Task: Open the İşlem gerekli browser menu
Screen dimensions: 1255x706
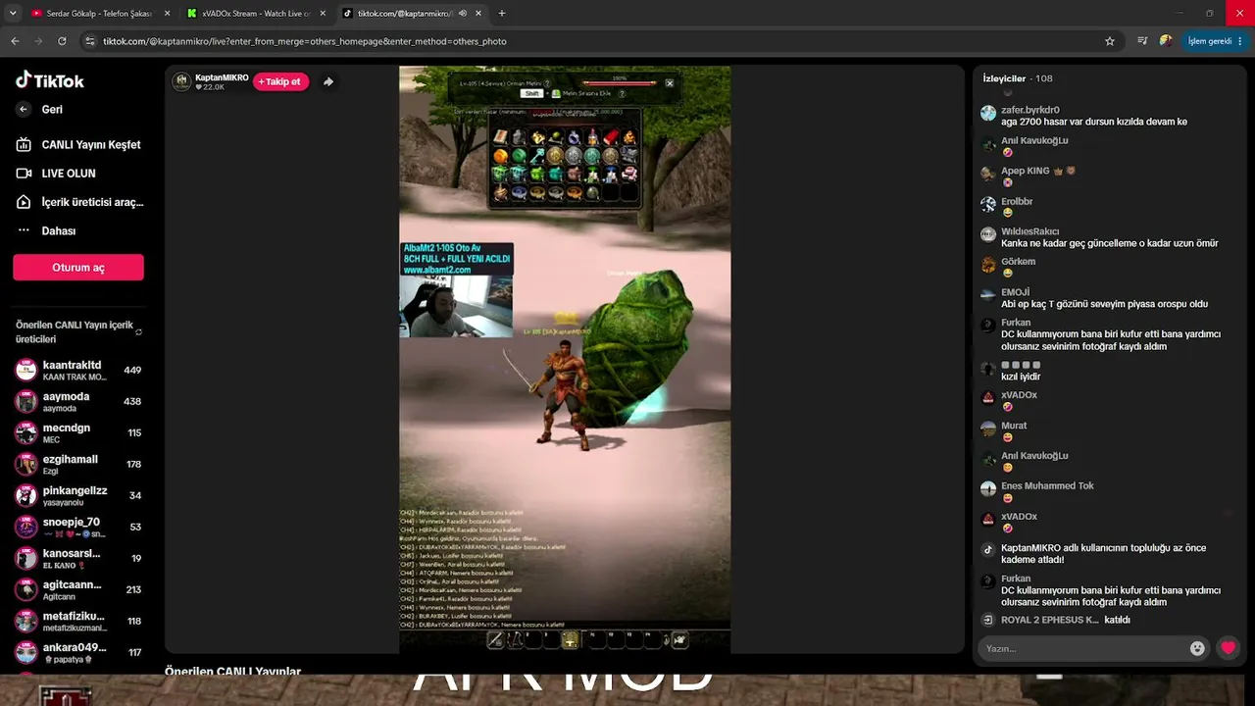Action: pyautogui.click(x=1216, y=41)
